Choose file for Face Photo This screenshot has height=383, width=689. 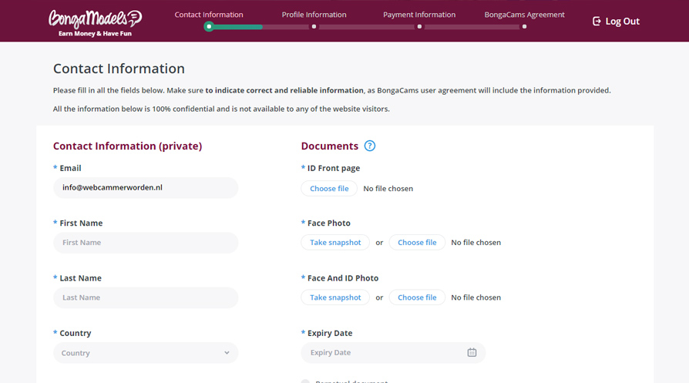pyautogui.click(x=417, y=243)
